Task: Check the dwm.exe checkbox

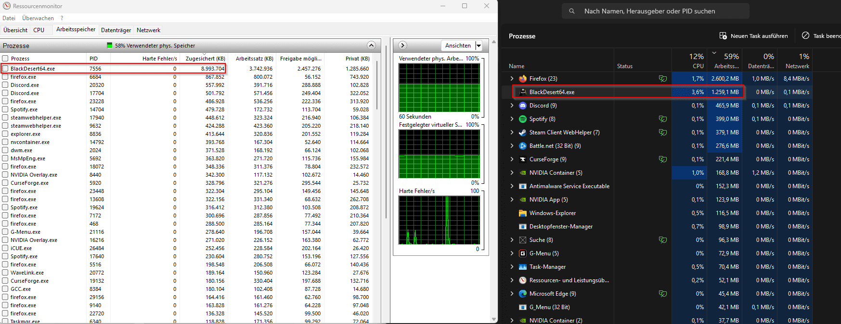Action: [x=5, y=150]
